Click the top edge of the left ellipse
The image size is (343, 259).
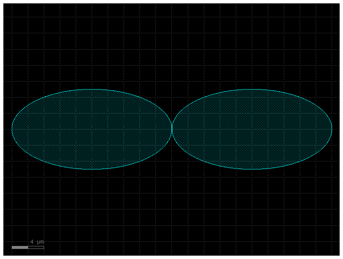pyautogui.click(x=92, y=89)
